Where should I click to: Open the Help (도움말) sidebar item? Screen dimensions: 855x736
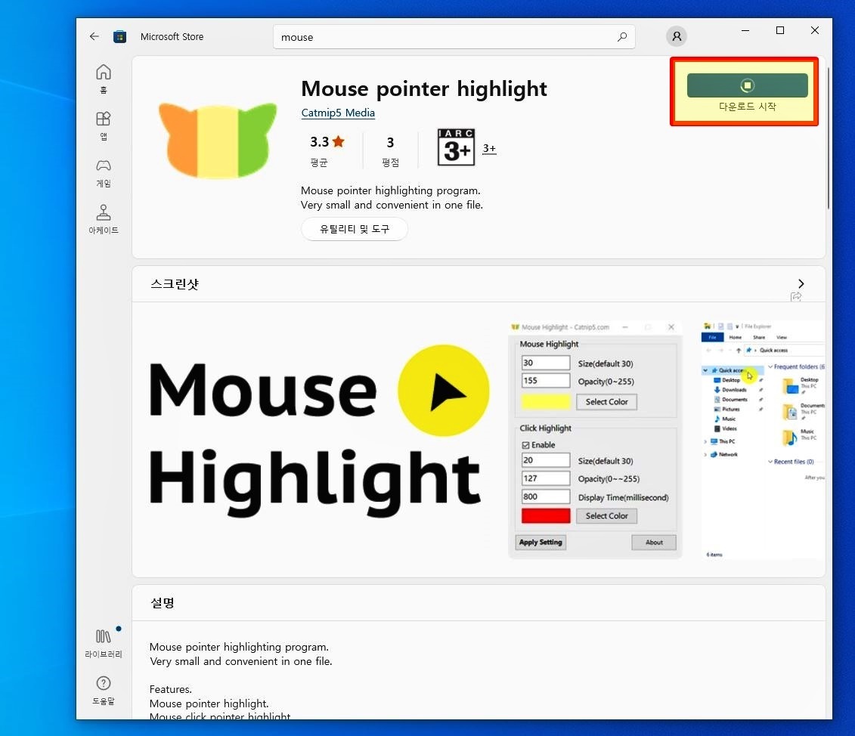point(103,690)
